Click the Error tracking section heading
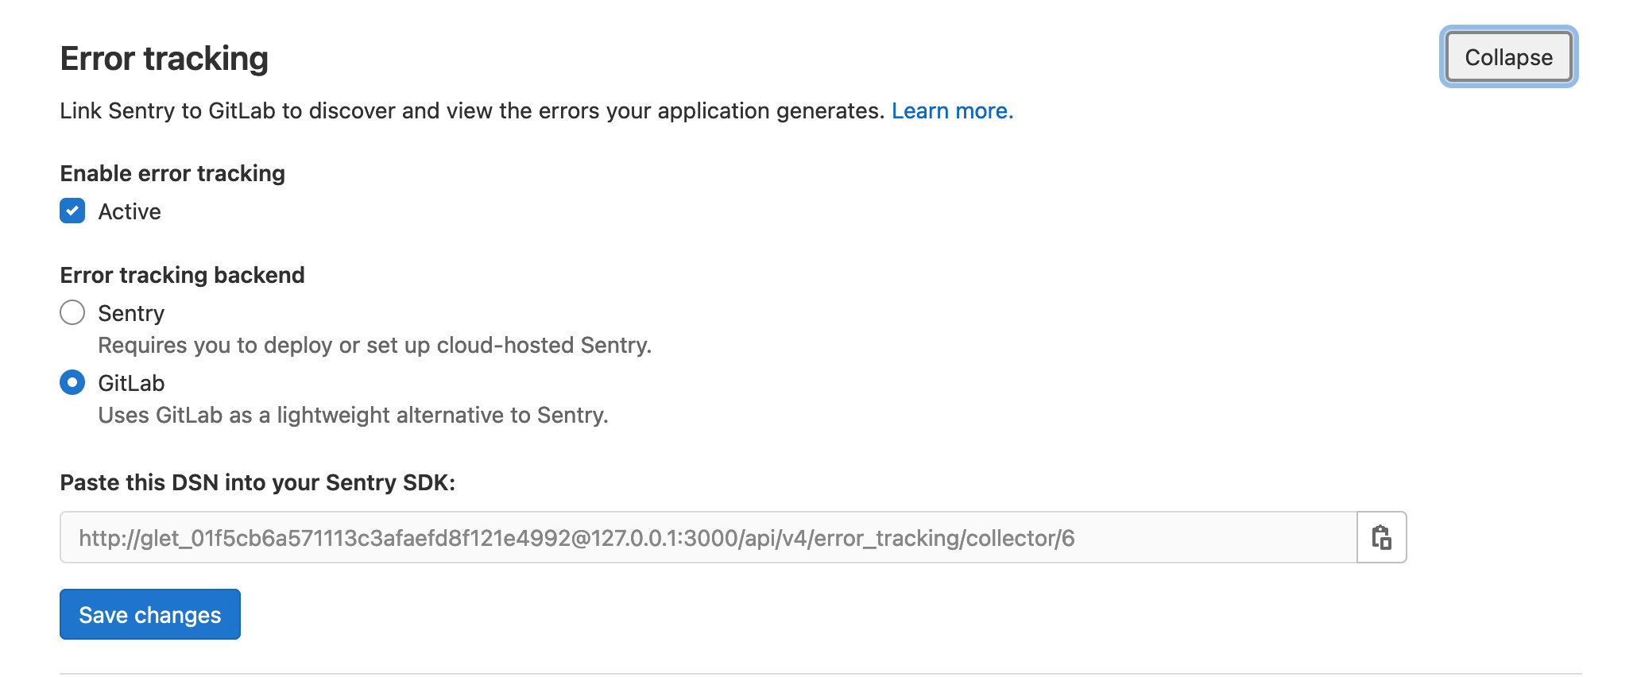Screen dimensions: 1637x677 point(164,59)
